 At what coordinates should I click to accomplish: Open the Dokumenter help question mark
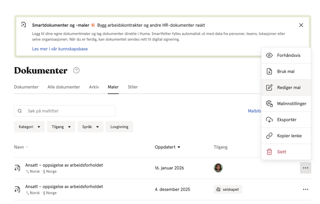76,70
